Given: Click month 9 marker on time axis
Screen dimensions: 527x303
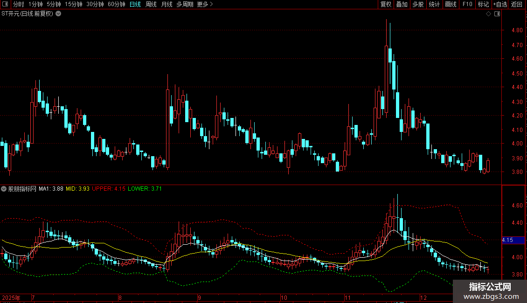Looking at the screenshot, I should [x=199, y=297].
